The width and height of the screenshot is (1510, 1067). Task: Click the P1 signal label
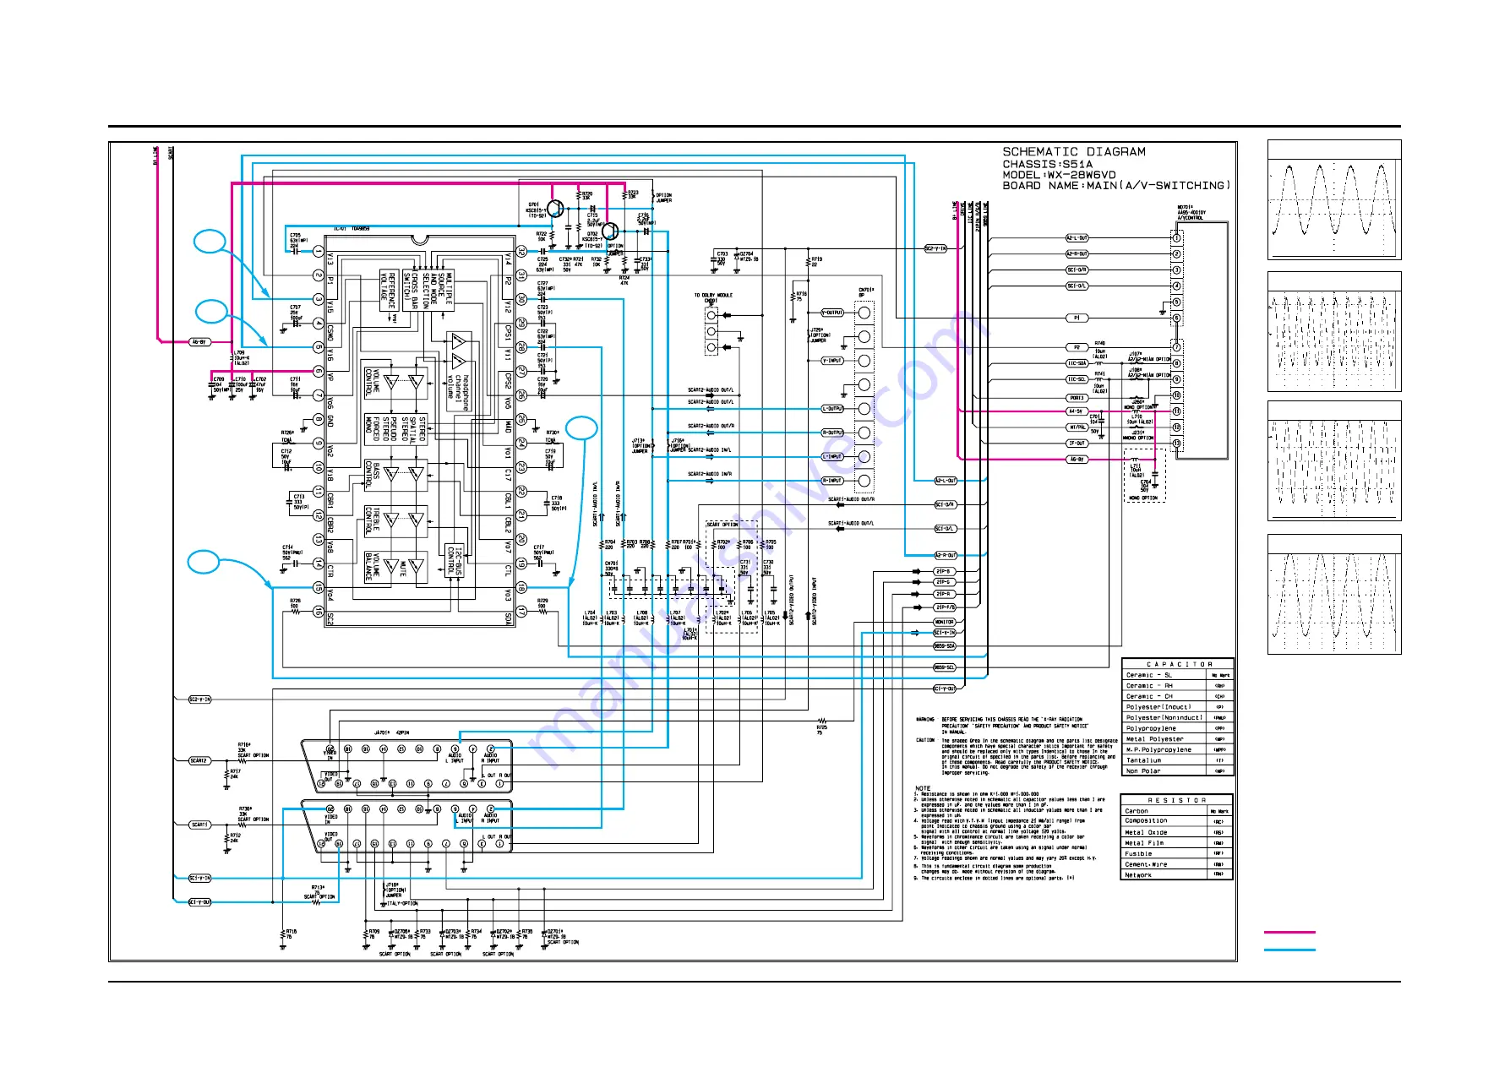1077,318
